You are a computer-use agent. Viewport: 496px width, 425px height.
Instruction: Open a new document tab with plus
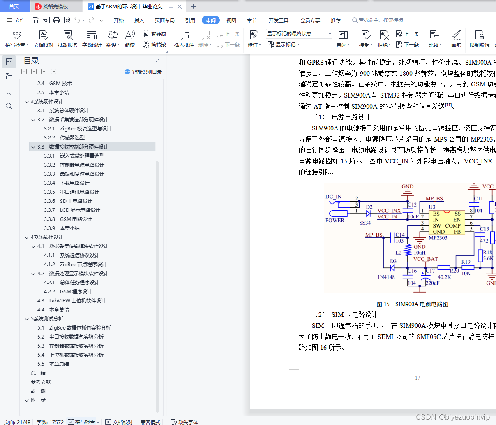(x=194, y=6)
